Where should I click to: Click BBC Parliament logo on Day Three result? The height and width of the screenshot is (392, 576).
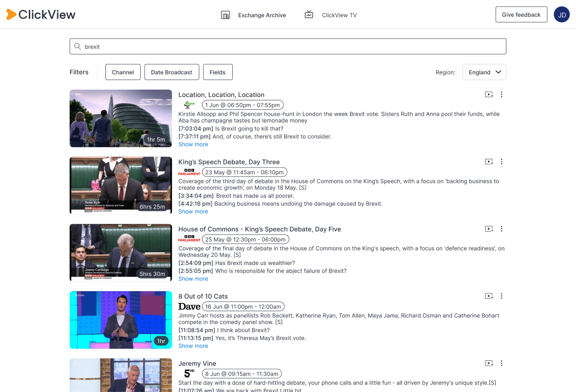189,172
